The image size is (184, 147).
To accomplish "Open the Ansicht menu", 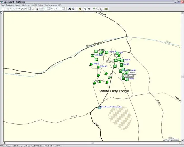I will coord(34,5).
